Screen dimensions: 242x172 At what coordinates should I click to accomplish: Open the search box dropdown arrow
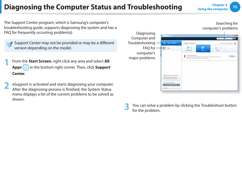[232, 38]
